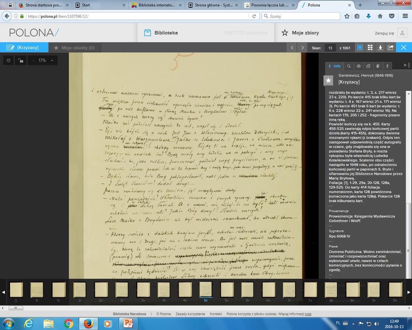Open the O Polonie footer link
This screenshot has height=330, width=412.
pos(163,314)
